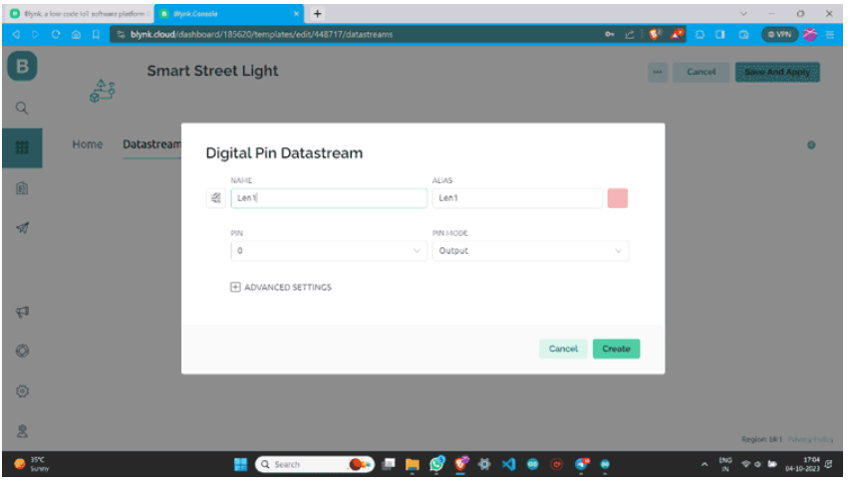Click the green Create button

(616, 349)
